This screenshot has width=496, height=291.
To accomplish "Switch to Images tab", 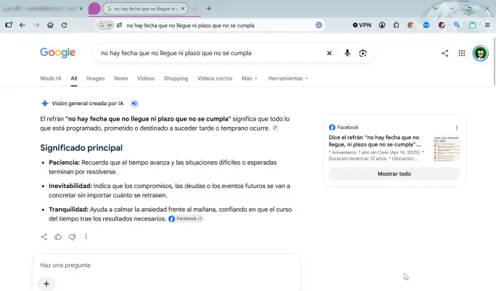I will pyautogui.click(x=96, y=78).
